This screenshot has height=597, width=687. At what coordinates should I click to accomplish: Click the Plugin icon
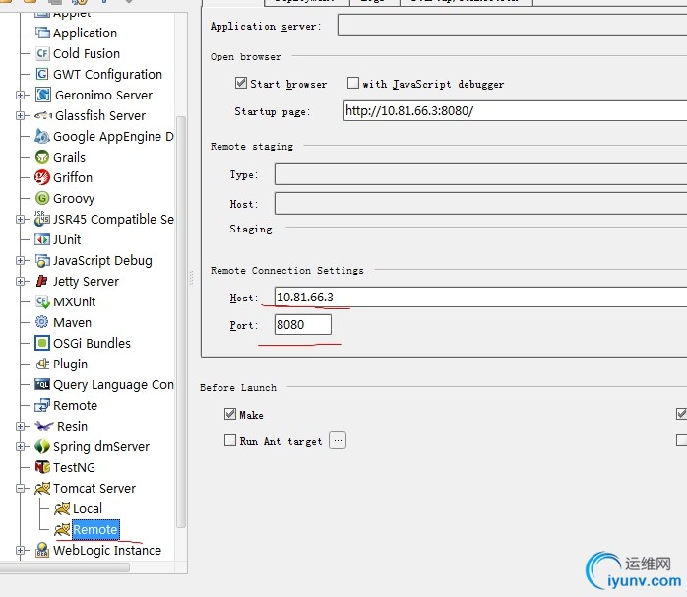click(x=42, y=364)
